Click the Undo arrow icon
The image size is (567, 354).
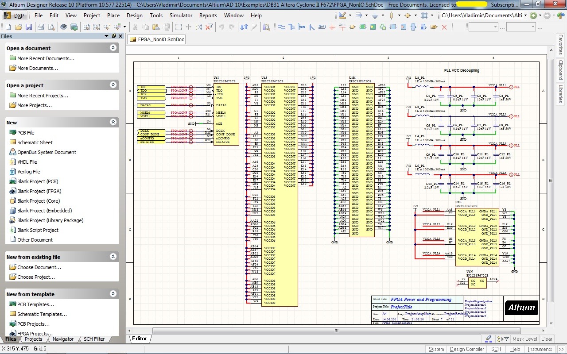click(221, 27)
